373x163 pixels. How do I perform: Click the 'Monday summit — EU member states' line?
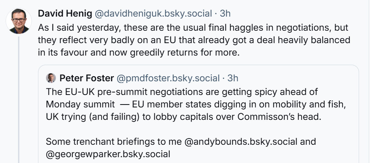click(196, 105)
